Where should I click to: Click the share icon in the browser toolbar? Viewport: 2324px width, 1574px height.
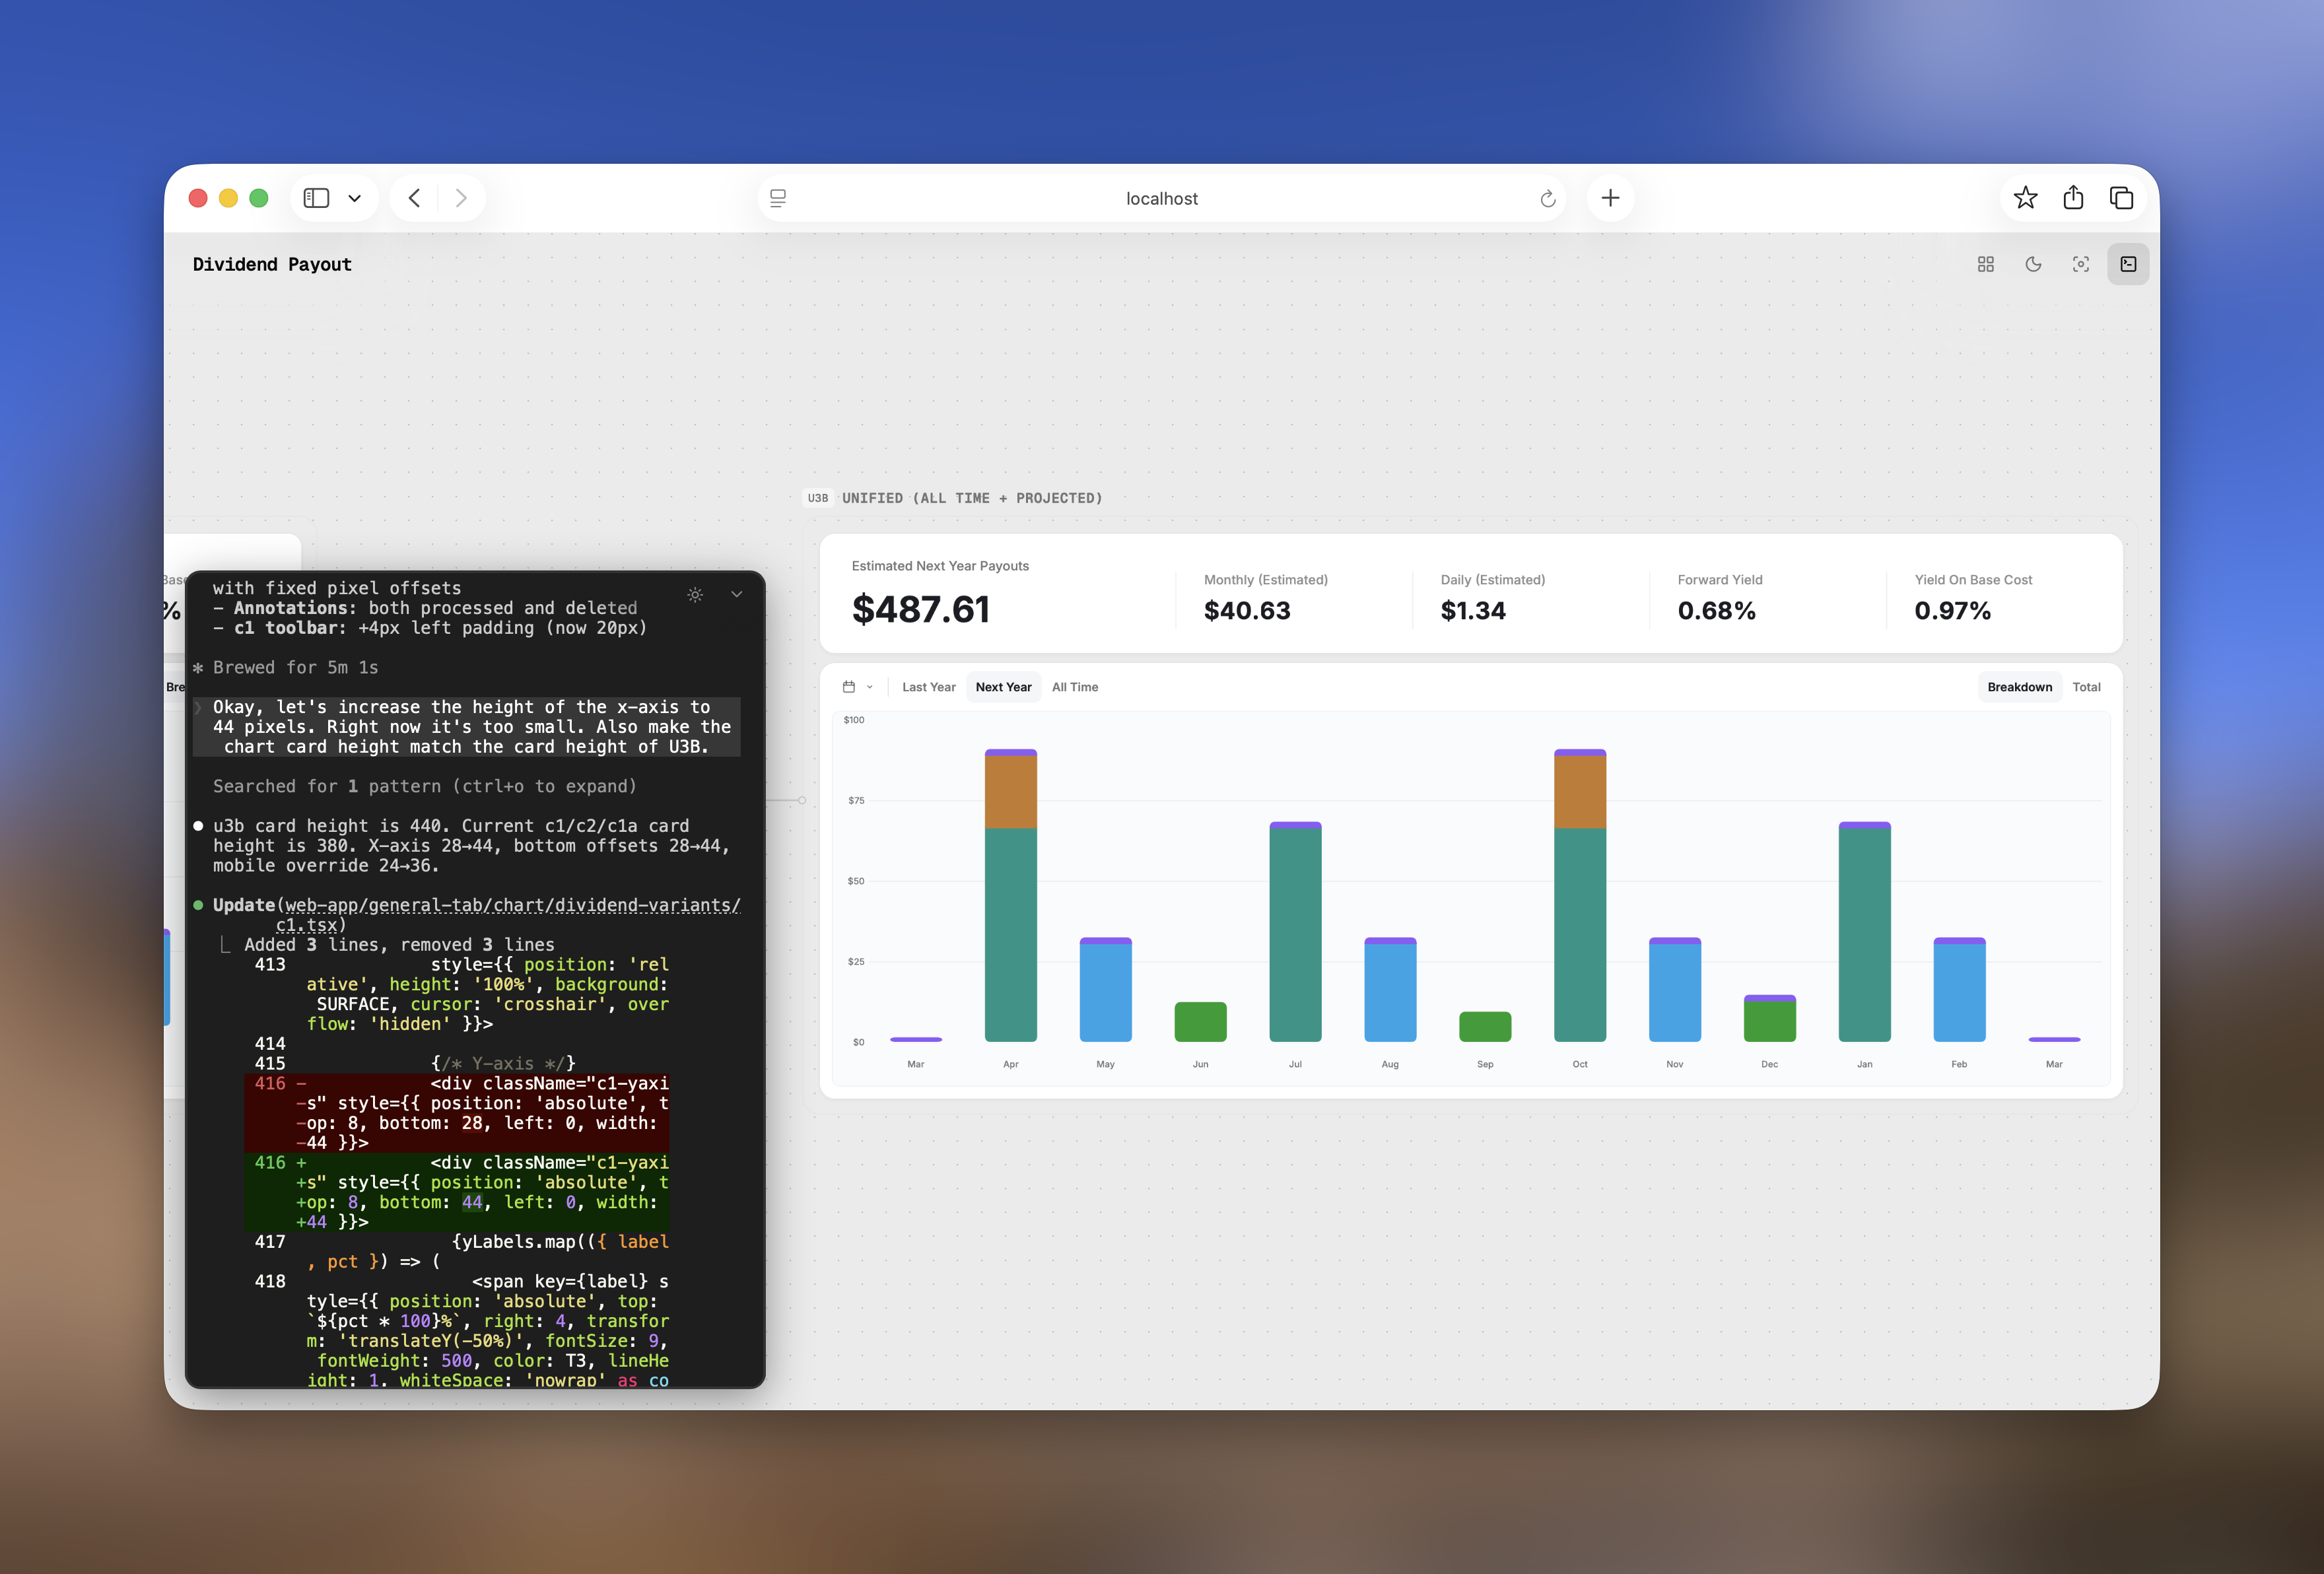[2073, 198]
